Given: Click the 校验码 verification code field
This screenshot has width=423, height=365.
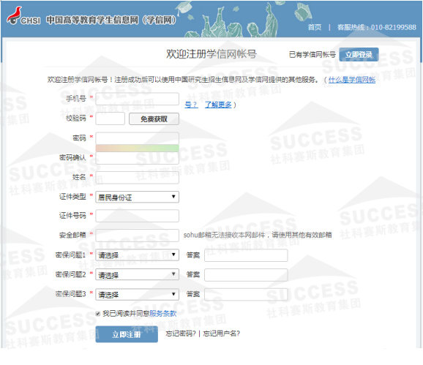Looking at the screenshot, I should [x=110, y=118].
